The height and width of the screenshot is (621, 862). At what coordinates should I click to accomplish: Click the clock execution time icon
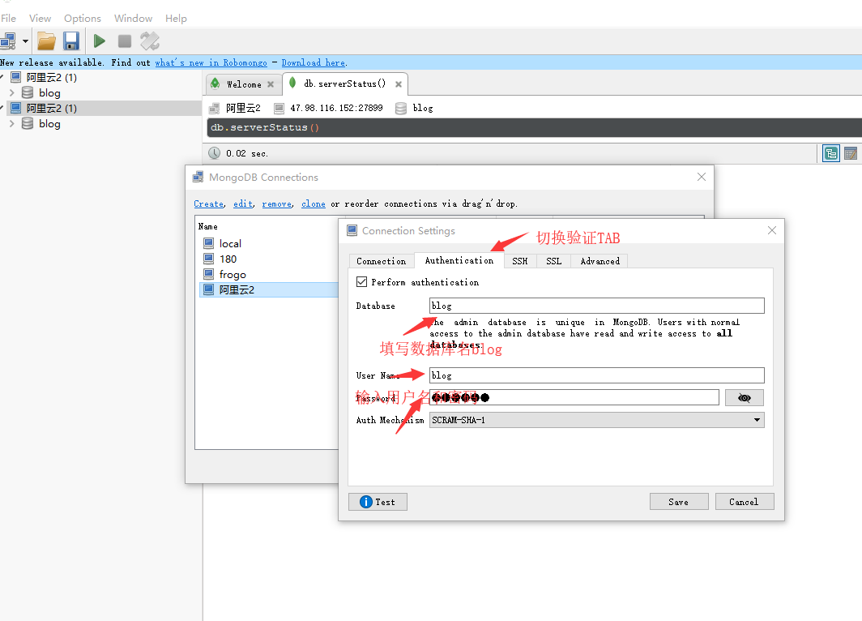click(x=215, y=153)
